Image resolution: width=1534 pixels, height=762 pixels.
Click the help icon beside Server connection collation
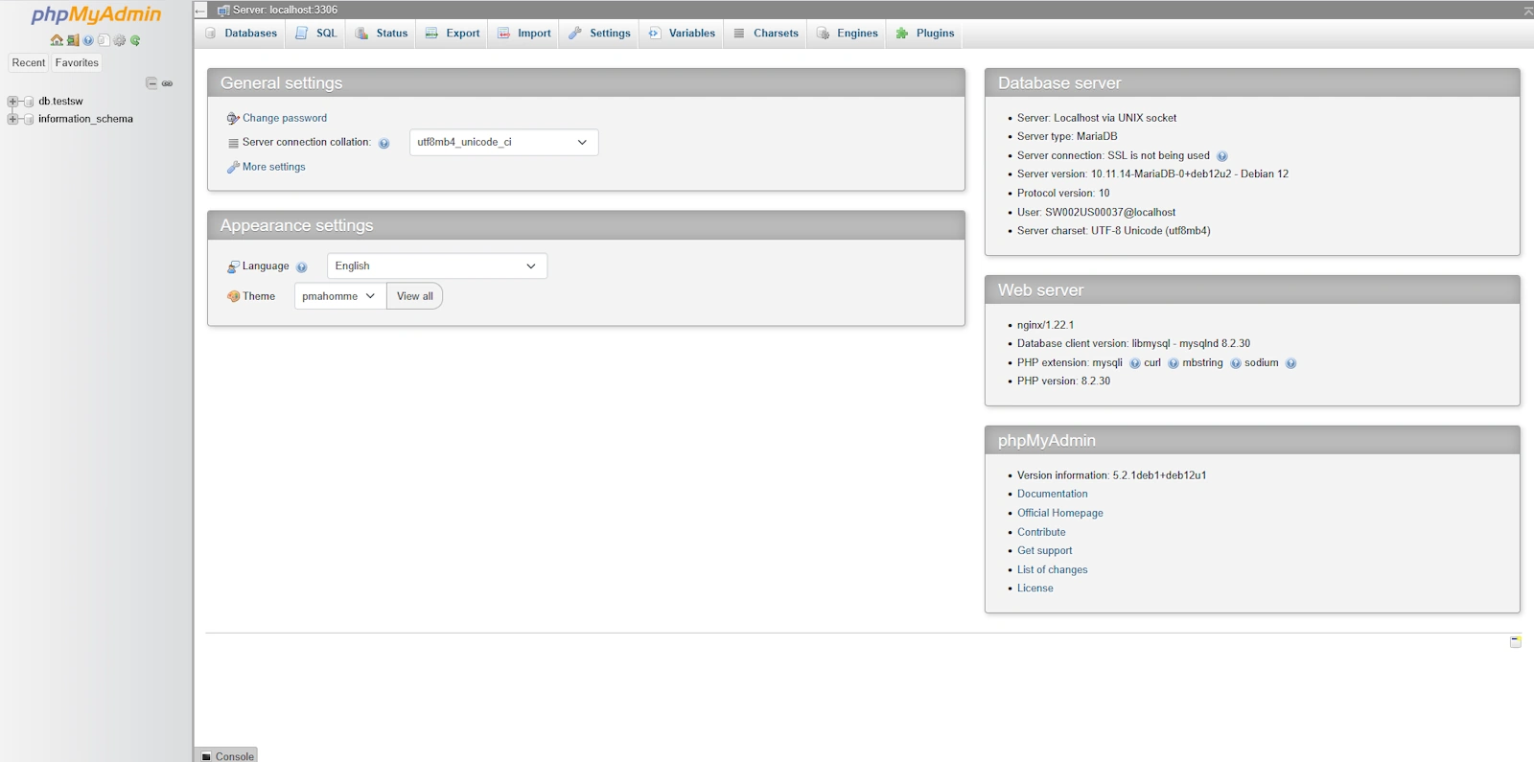(x=383, y=144)
